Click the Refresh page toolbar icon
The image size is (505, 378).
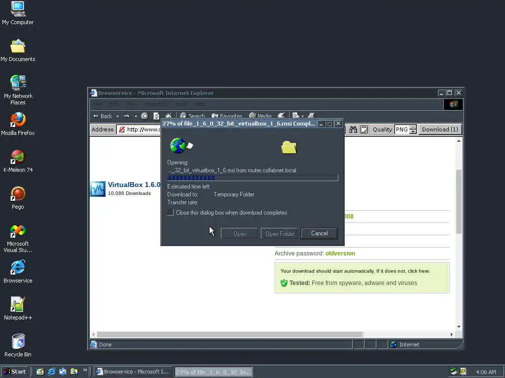tap(156, 116)
